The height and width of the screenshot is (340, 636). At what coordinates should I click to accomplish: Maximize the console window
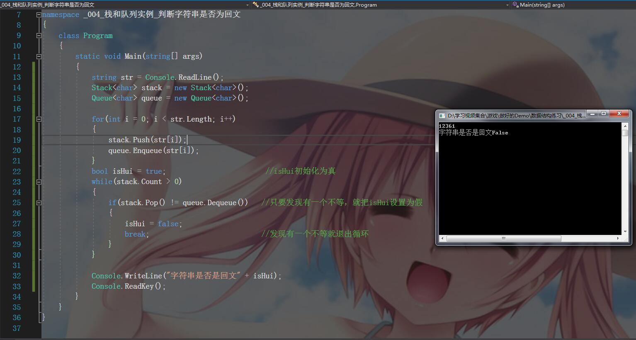(x=604, y=113)
